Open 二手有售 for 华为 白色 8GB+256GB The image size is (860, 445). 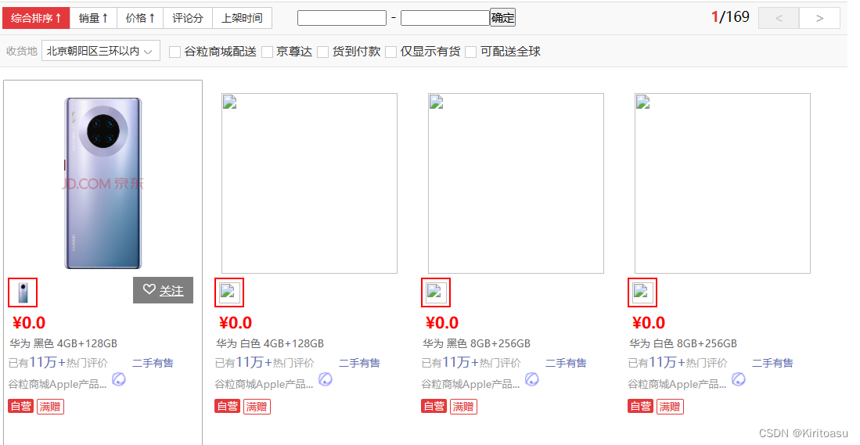pyautogui.click(x=772, y=363)
